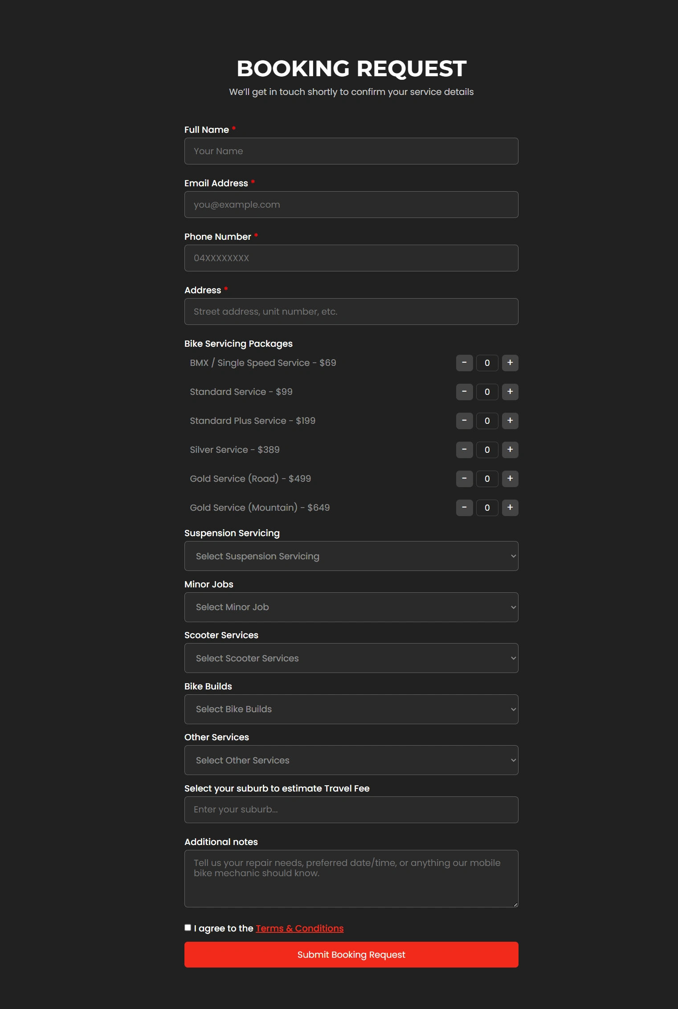The height and width of the screenshot is (1009, 678).
Task: Click plus button for Standard Service
Action: pyautogui.click(x=510, y=392)
